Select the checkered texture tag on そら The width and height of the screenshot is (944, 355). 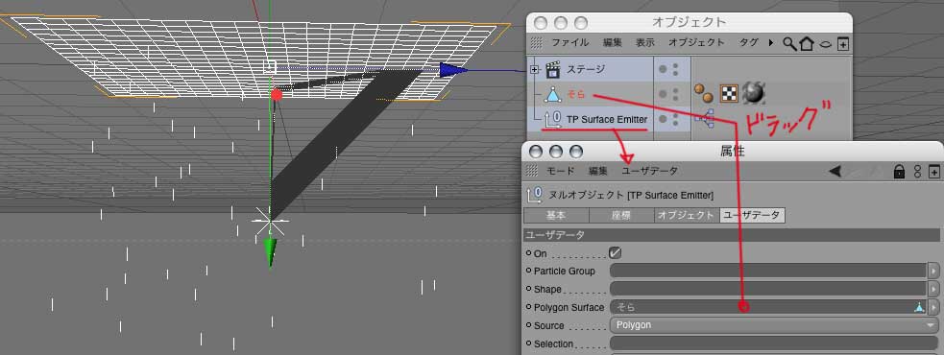pos(729,93)
